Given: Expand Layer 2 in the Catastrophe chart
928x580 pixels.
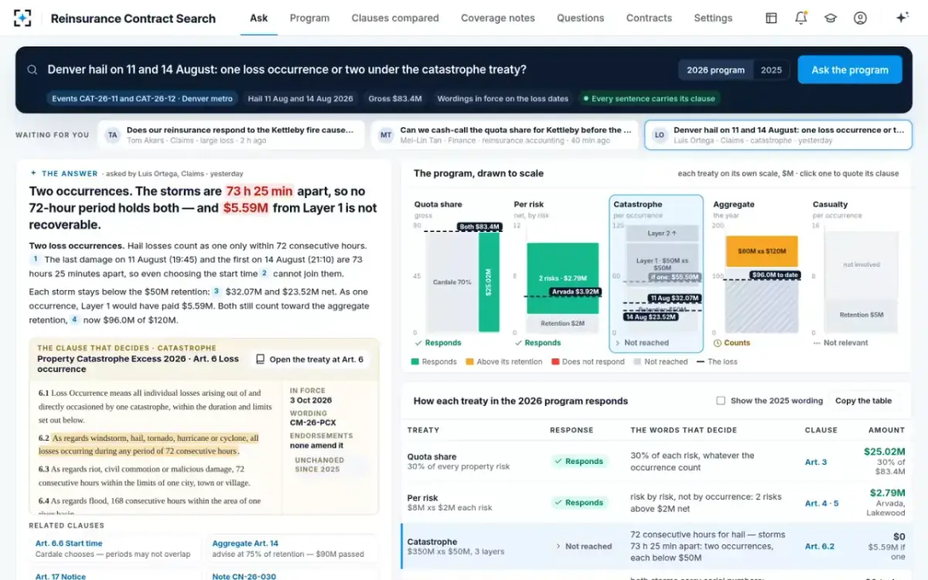Looking at the screenshot, I should point(662,233).
